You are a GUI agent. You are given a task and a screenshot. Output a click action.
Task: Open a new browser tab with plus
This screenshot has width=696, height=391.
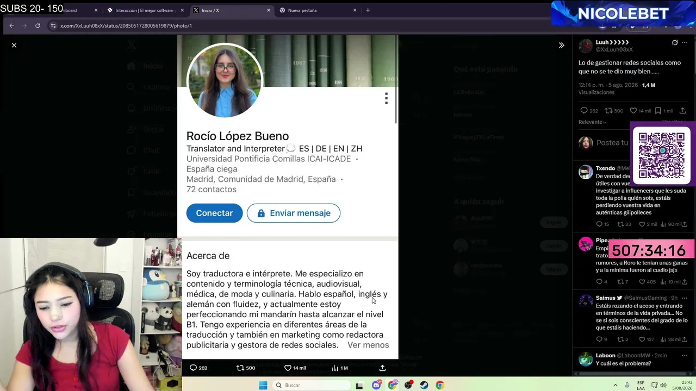click(368, 10)
